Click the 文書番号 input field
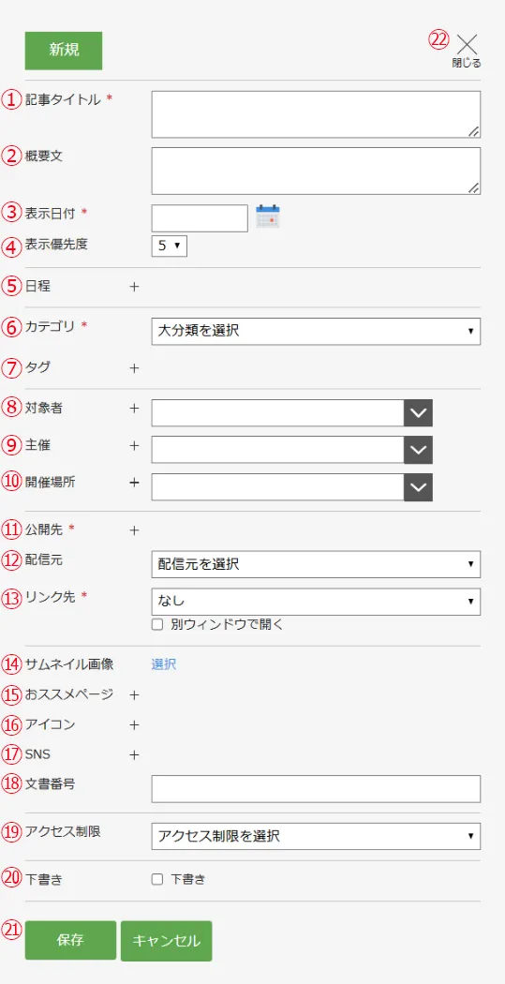Image resolution: width=505 pixels, height=984 pixels. (316, 789)
